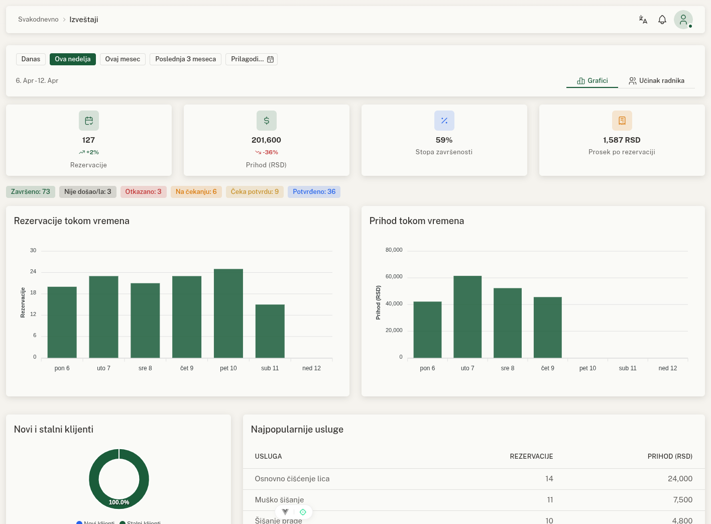Viewport: 711px width, 524px height.
Task: Click the Završeno: 73 status badge
Action: click(31, 192)
